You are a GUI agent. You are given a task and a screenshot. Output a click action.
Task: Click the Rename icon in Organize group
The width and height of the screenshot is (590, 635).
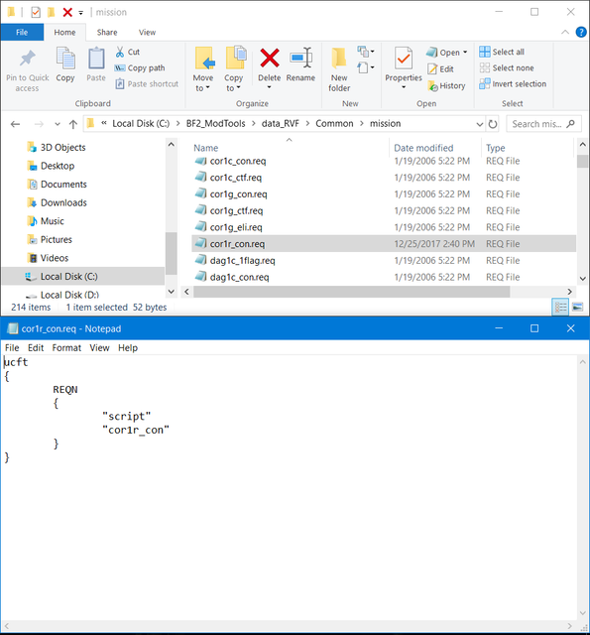pos(300,58)
